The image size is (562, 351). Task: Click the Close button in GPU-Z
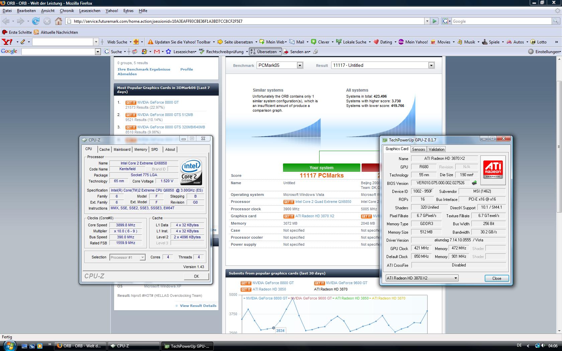tap(497, 278)
